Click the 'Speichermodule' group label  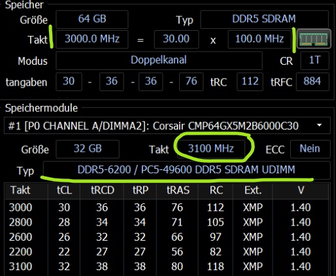41,108
